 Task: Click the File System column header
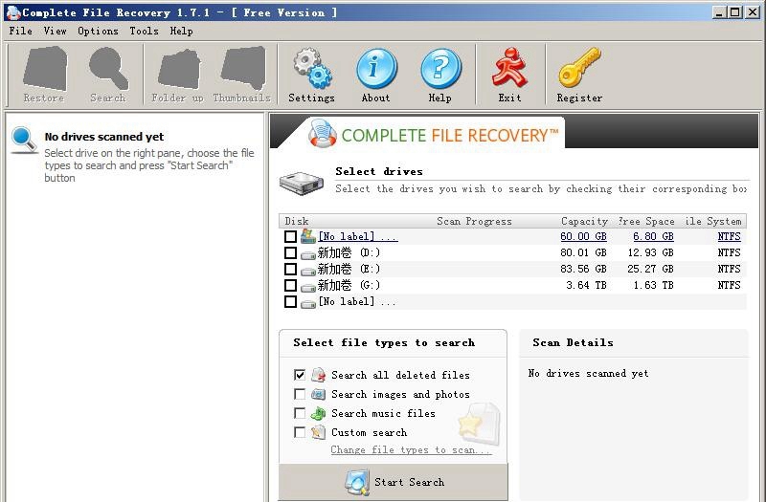pyautogui.click(x=712, y=221)
